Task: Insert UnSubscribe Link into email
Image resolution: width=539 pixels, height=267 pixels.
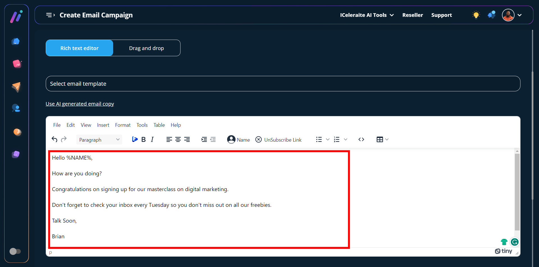Action: 278,140
